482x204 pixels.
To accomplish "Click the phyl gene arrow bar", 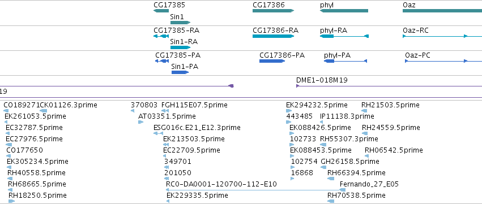I will coord(344,11).
